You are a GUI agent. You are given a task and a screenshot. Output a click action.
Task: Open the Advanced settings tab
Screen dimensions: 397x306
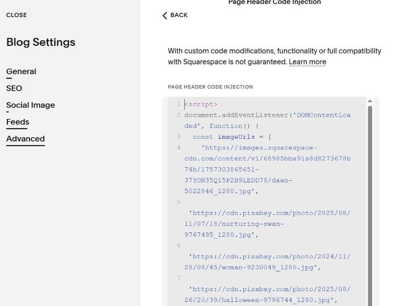[26, 139]
